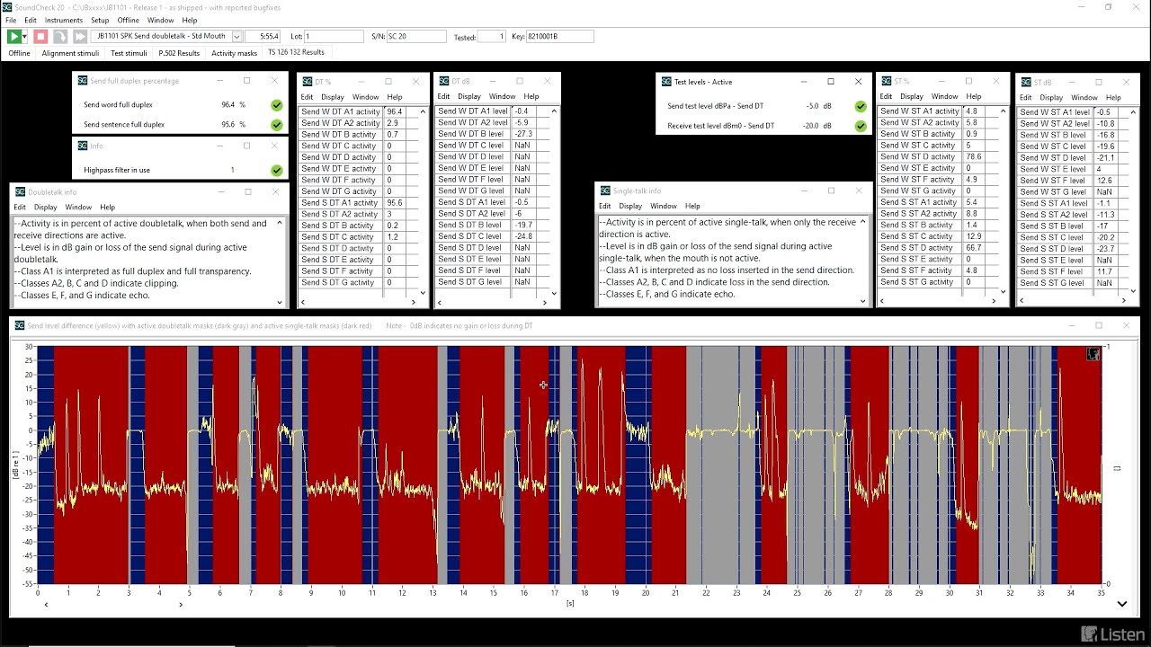Switch to the Offline tab
This screenshot has height=647, width=1151.
click(19, 53)
